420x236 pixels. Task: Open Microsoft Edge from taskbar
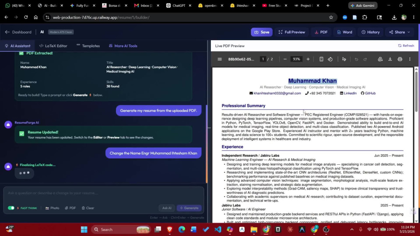pyautogui.click(x=181, y=230)
